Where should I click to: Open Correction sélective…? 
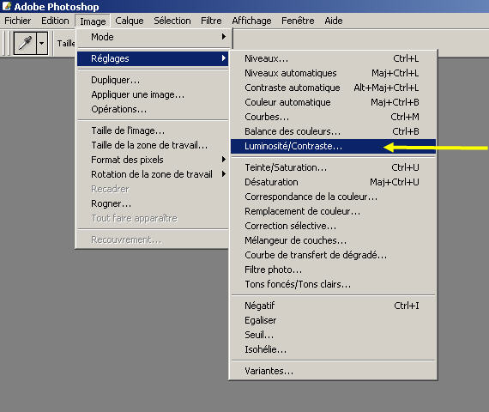(333, 226)
